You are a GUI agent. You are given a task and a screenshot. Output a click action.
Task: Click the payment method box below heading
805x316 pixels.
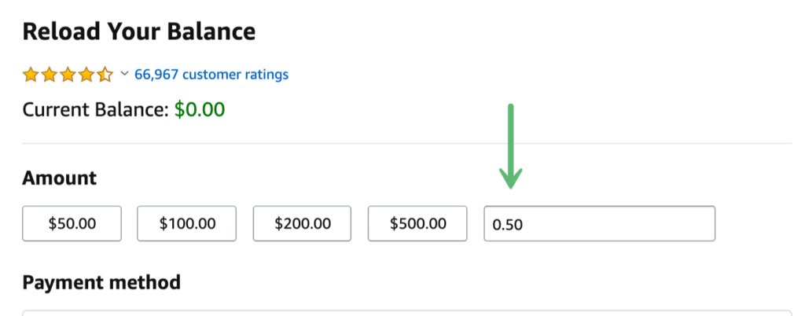407,313
